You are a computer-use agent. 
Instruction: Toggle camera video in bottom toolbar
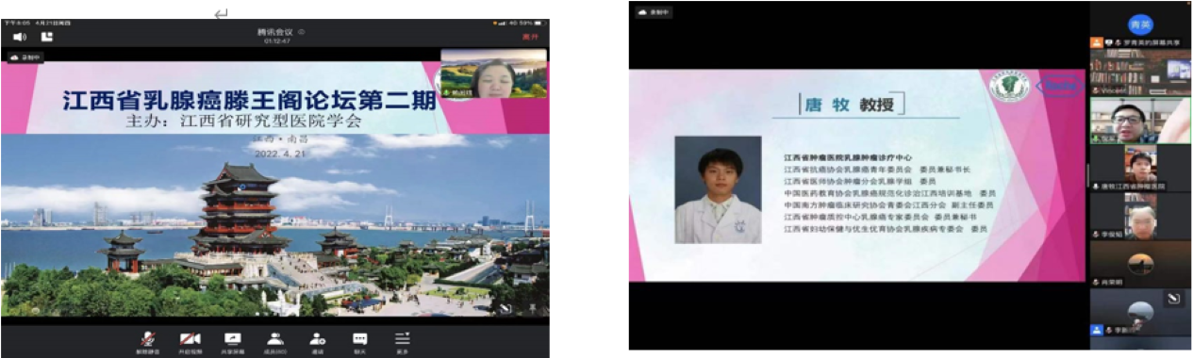pyautogui.click(x=191, y=340)
